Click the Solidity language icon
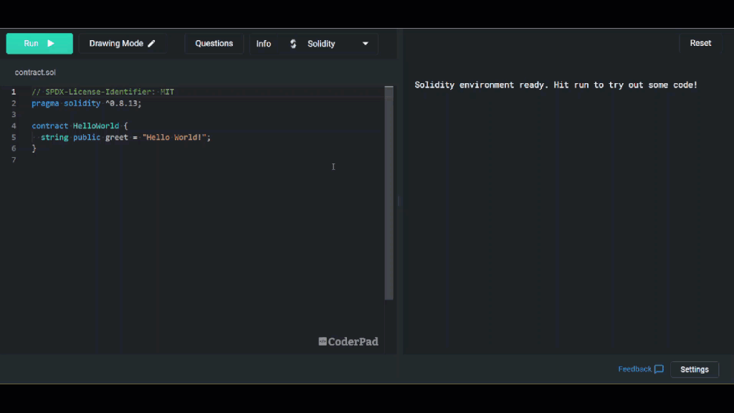 (293, 44)
